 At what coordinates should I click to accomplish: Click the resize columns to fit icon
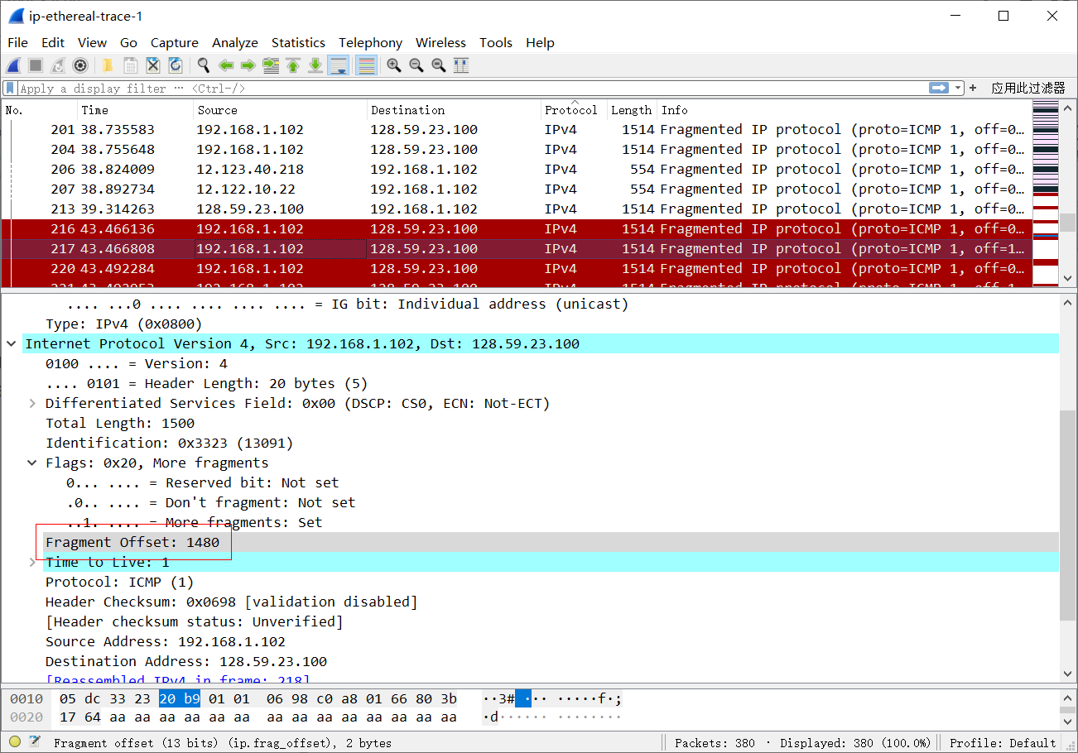pos(461,65)
